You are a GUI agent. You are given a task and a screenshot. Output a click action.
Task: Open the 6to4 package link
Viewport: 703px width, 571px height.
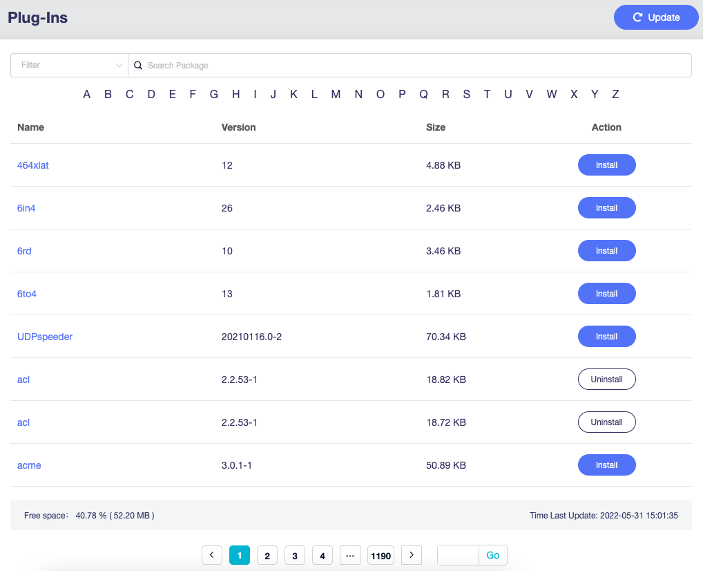click(26, 294)
